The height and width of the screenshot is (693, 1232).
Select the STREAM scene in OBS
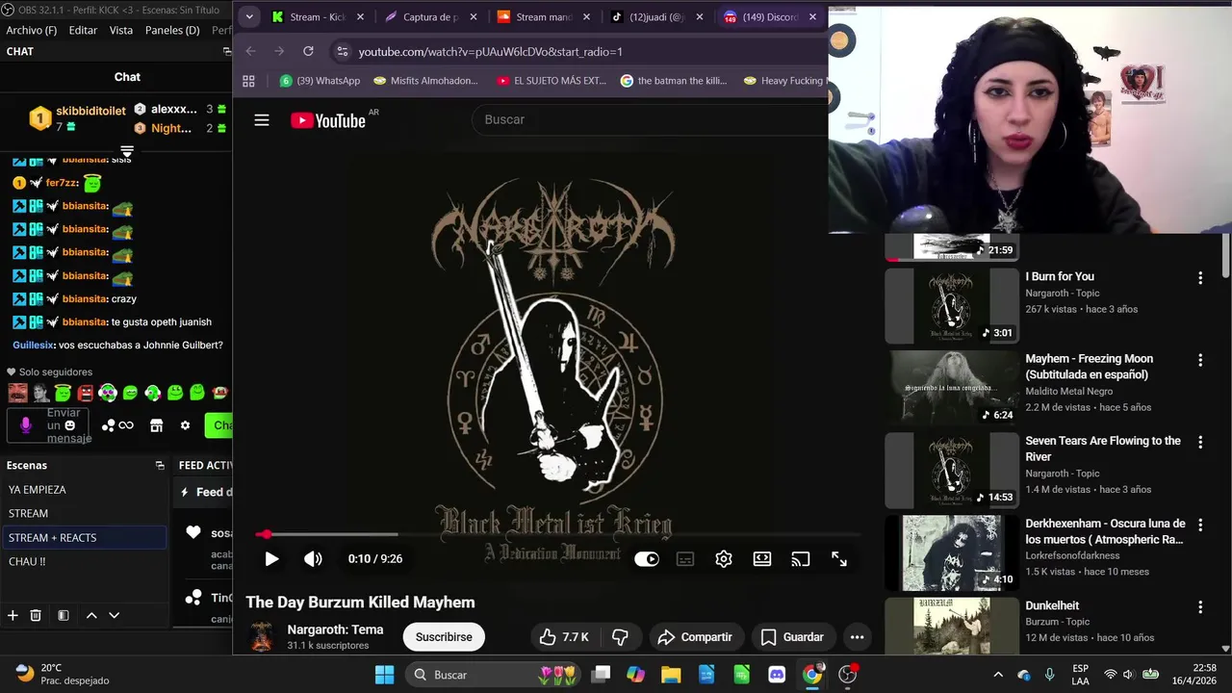click(85, 514)
